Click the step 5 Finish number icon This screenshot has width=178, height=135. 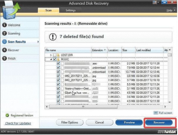coord(4,58)
